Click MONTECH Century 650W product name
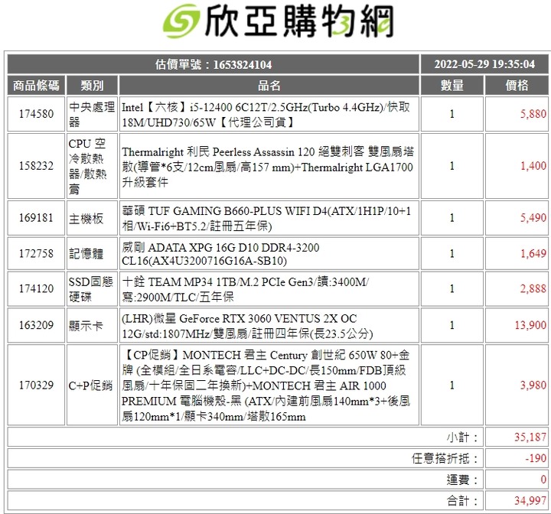This screenshot has width=551, height=514. pos(266,385)
